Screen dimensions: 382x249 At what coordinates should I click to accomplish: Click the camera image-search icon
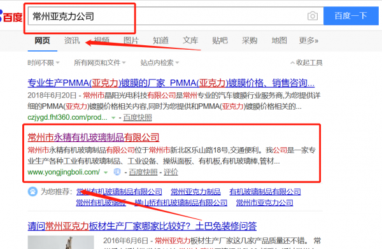(313, 16)
